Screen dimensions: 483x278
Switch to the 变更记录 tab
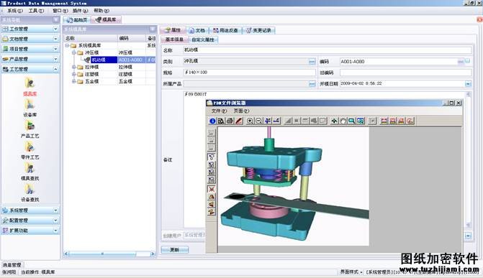[x=258, y=30]
